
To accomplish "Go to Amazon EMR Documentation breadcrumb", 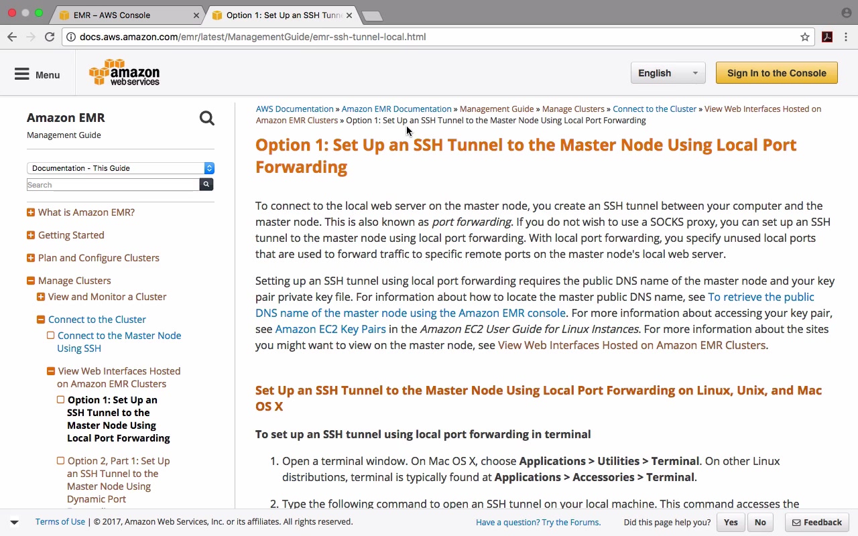I will (396, 109).
